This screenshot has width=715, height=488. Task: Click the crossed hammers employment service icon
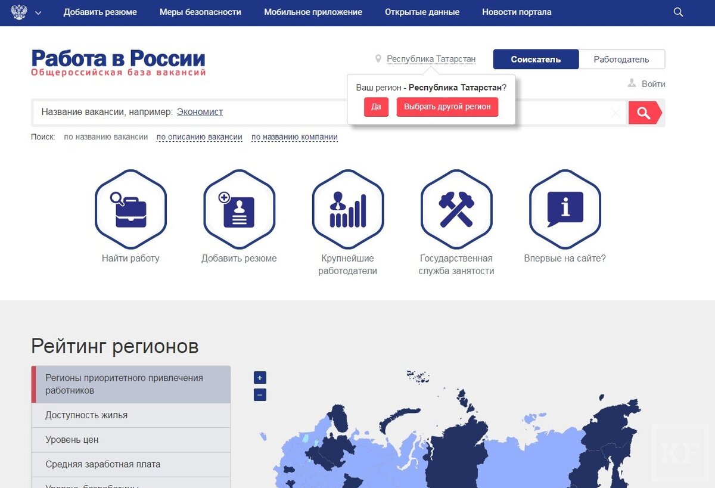tap(456, 209)
